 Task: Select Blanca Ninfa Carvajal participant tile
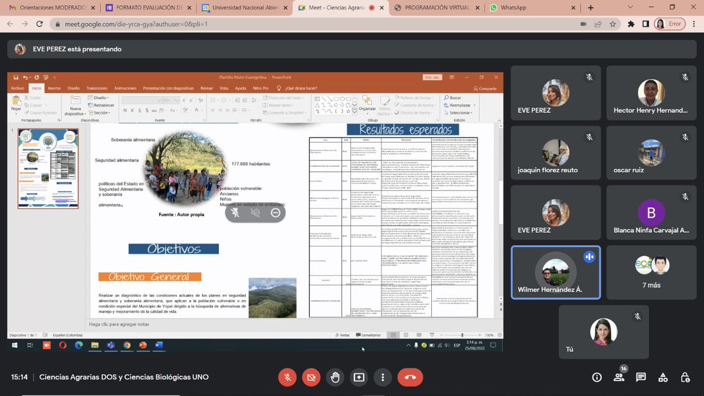pyautogui.click(x=651, y=212)
